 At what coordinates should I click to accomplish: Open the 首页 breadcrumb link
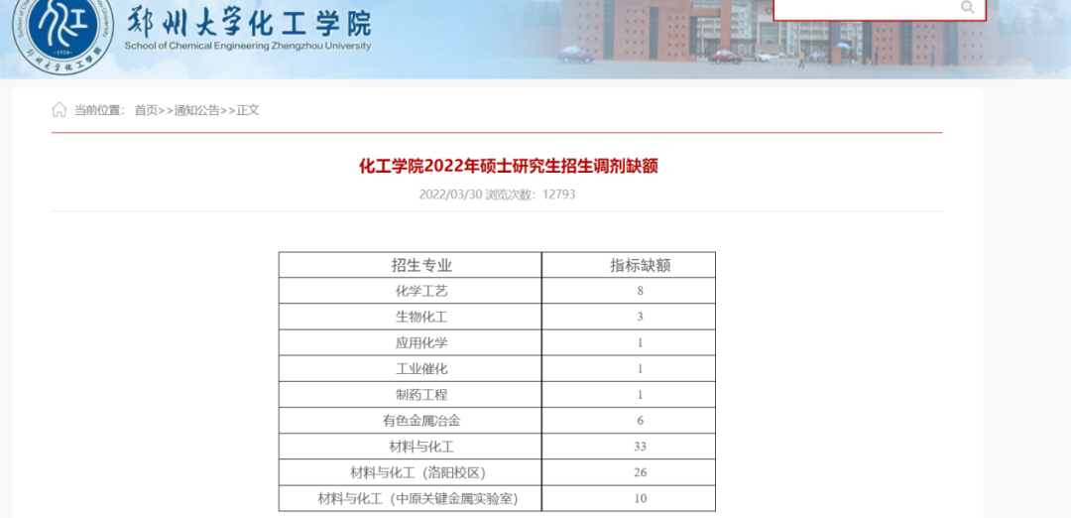146,110
